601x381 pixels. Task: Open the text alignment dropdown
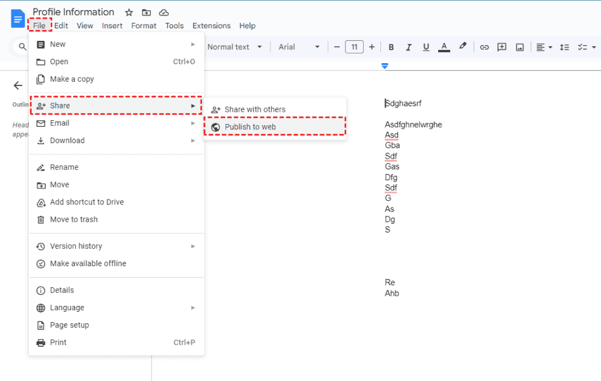click(544, 47)
